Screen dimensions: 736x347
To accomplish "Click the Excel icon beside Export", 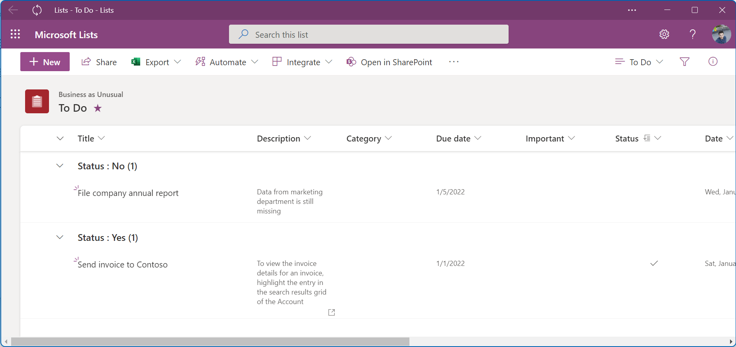I will pyautogui.click(x=136, y=62).
